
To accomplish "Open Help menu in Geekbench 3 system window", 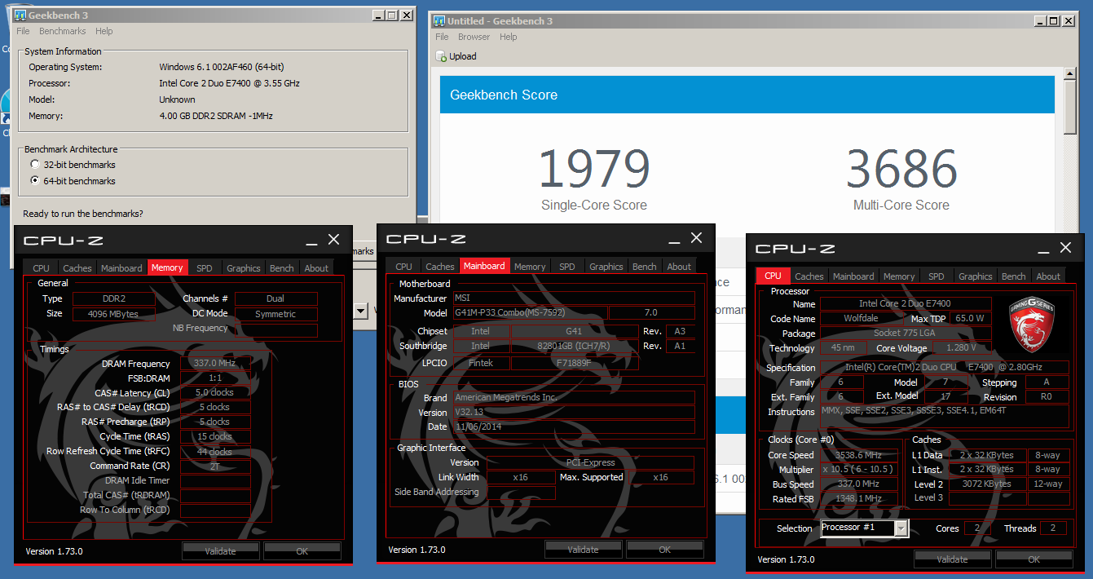I will point(104,31).
